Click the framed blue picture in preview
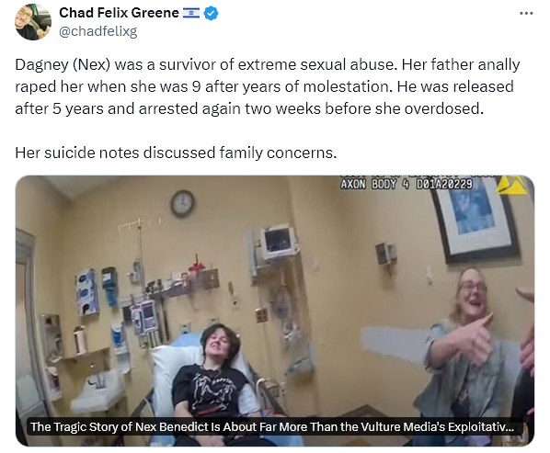This screenshot has width=550, height=453. click(x=477, y=218)
